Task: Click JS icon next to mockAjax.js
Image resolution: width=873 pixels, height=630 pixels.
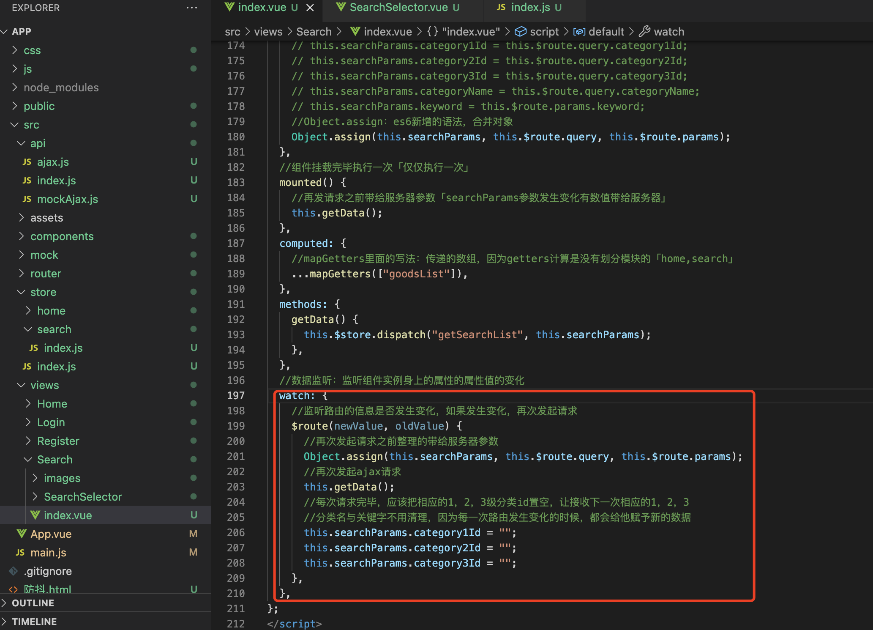Action: click(x=27, y=199)
